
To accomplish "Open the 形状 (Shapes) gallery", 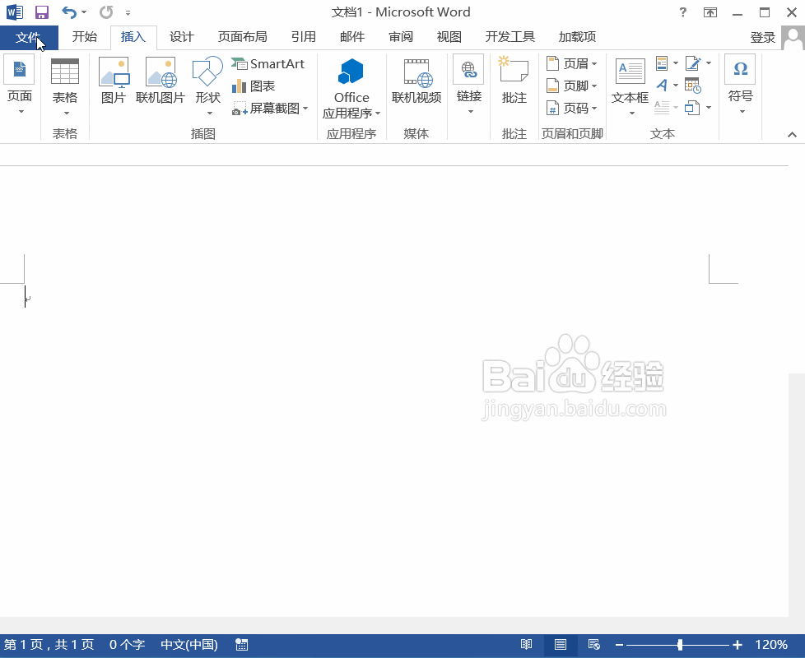I will pos(208,86).
